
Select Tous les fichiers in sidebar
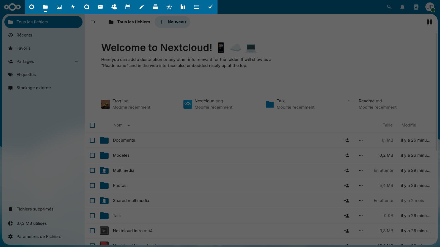tap(43, 22)
